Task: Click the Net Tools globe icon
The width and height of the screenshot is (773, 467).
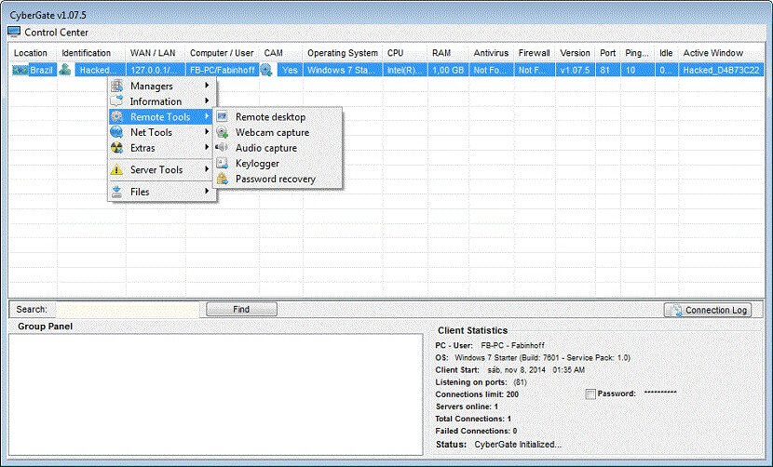Action: [x=116, y=132]
